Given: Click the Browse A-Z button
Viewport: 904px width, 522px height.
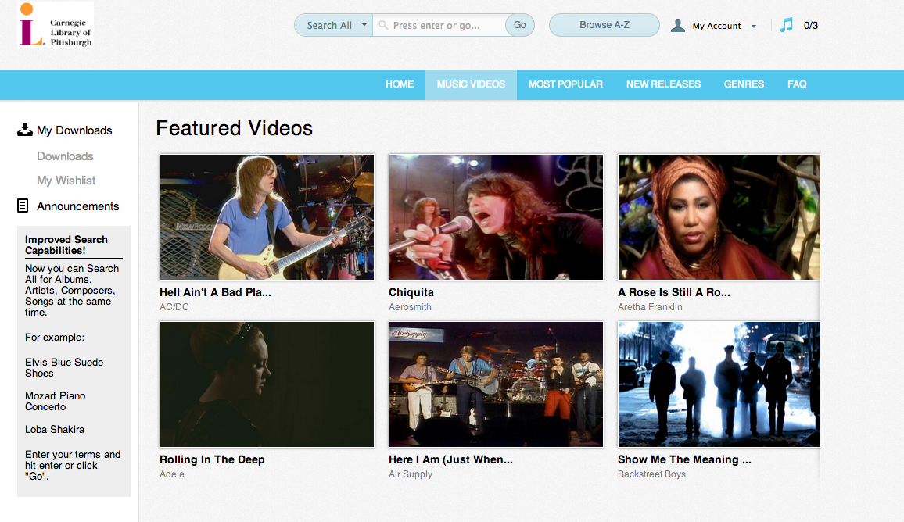Looking at the screenshot, I should click(x=604, y=25).
